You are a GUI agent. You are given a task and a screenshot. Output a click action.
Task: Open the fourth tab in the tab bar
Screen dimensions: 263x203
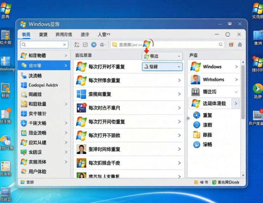coord(85,35)
